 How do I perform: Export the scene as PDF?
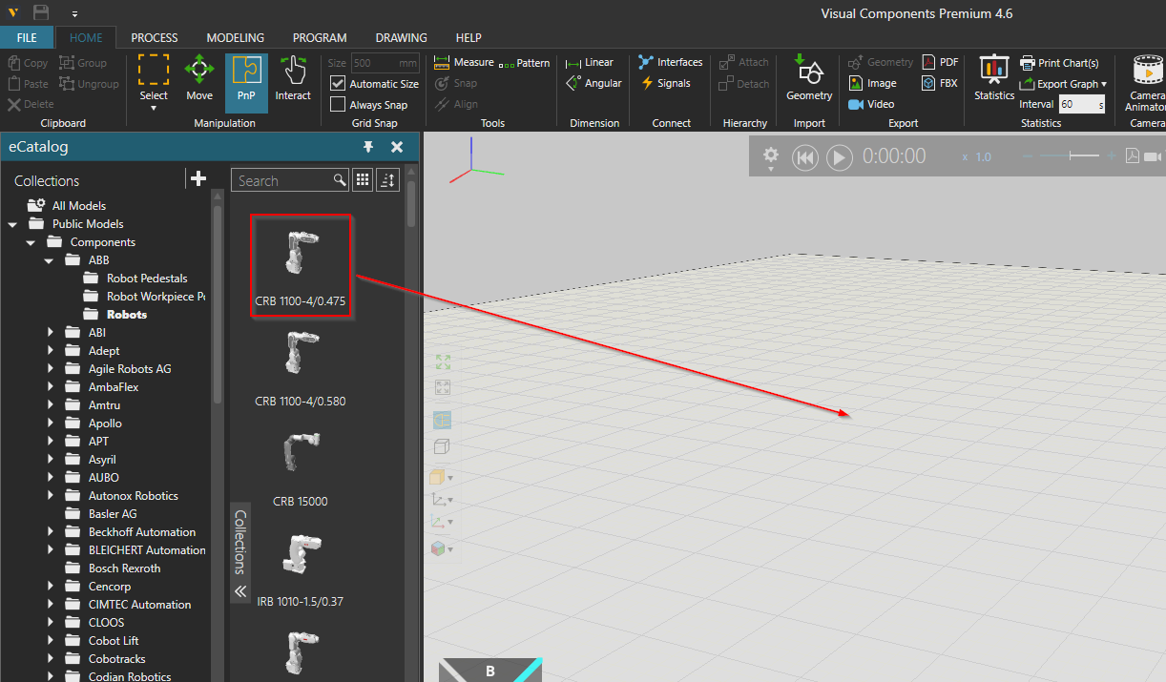coord(940,61)
